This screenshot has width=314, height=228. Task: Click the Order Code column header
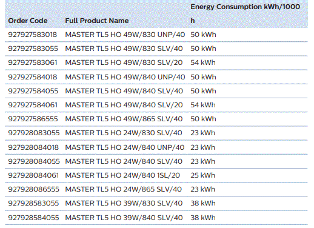tap(28, 21)
